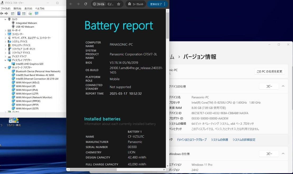Open the ファイル(F) menu
The height and width of the screenshot is (174, 293).
click(x=6, y=9)
